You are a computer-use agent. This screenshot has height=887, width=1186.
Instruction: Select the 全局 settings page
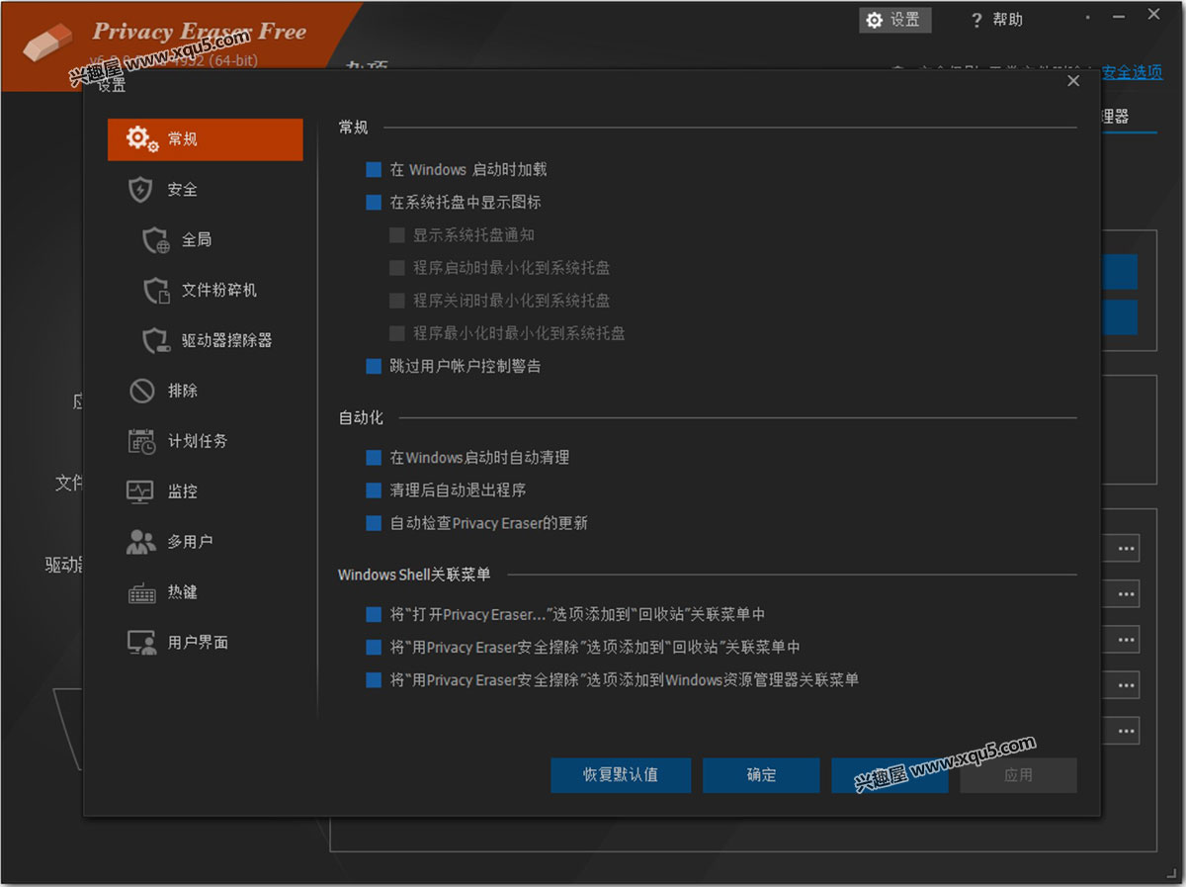click(x=206, y=240)
